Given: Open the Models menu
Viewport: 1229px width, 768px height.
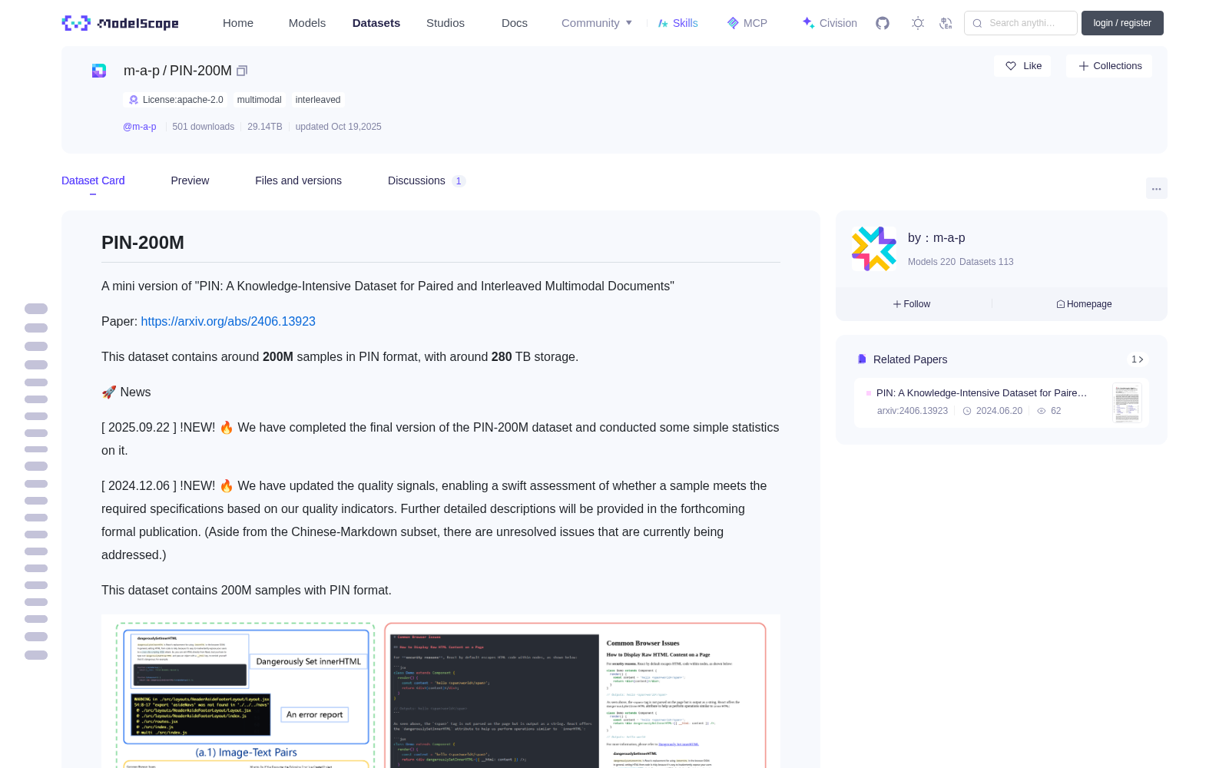Looking at the screenshot, I should pyautogui.click(x=307, y=23).
